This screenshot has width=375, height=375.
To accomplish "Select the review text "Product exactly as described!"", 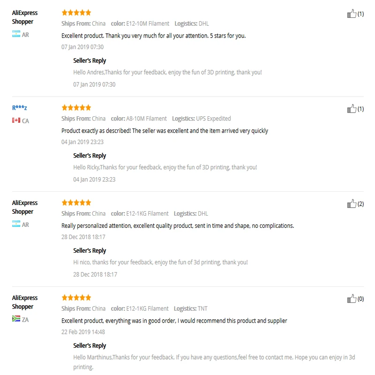I will click(96, 131).
